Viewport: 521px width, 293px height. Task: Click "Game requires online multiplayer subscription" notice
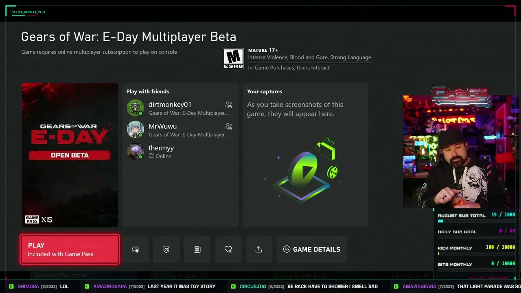99,52
